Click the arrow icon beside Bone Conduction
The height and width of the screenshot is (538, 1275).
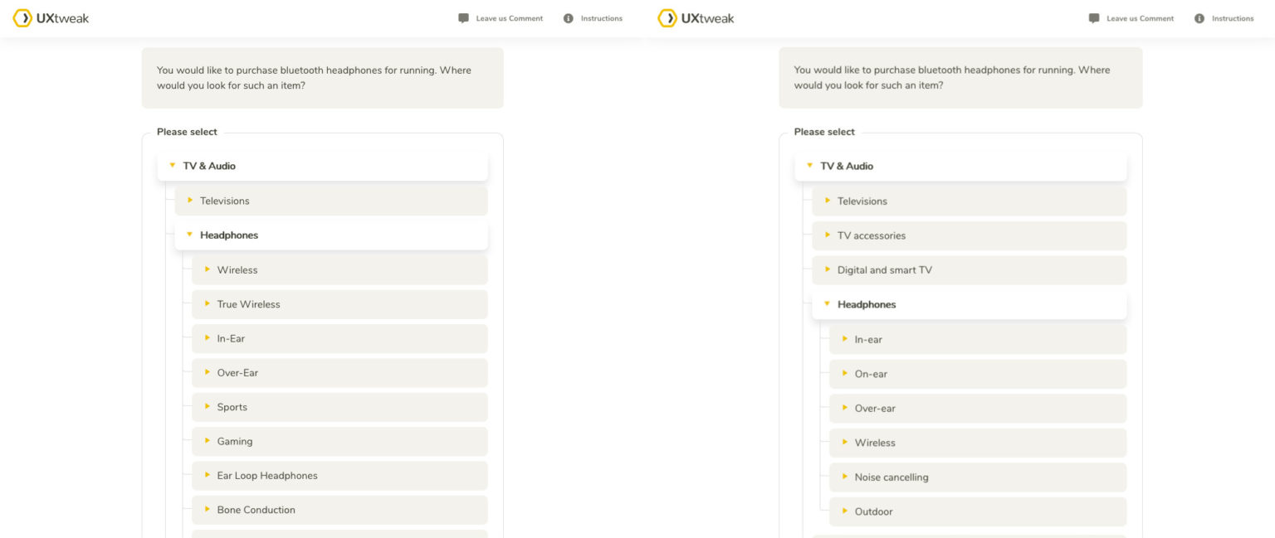point(208,509)
